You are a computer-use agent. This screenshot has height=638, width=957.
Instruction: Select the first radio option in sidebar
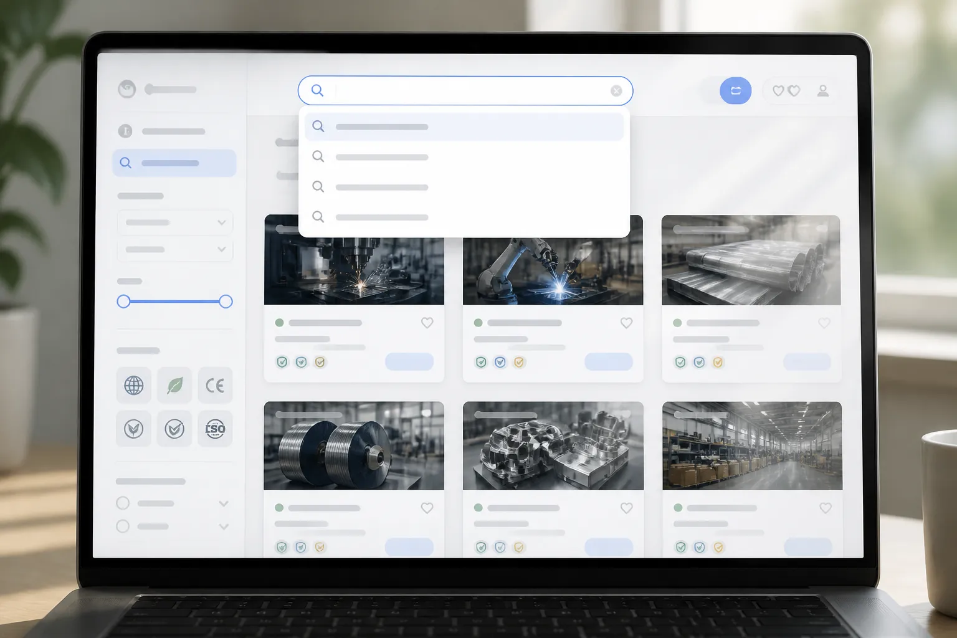(123, 503)
